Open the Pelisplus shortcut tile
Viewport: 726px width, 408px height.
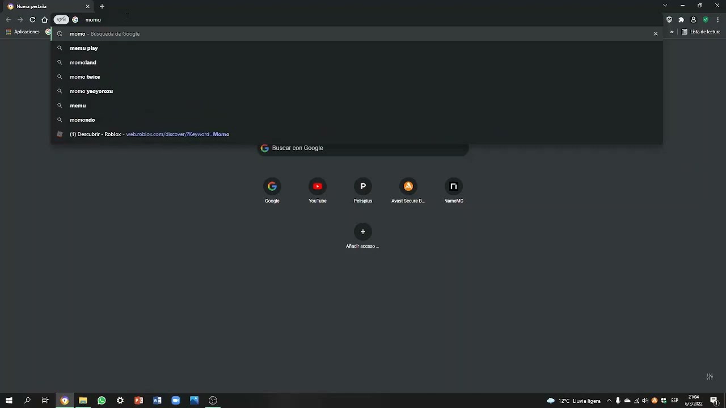tap(363, 191)
